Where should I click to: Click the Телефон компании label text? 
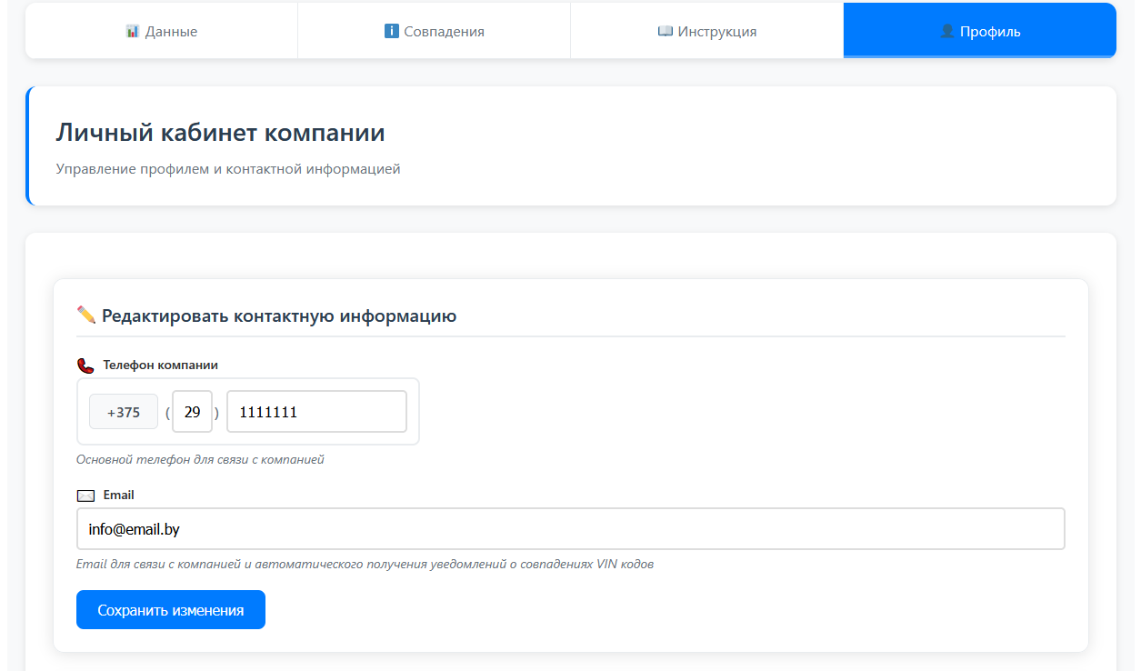point(160,365)
